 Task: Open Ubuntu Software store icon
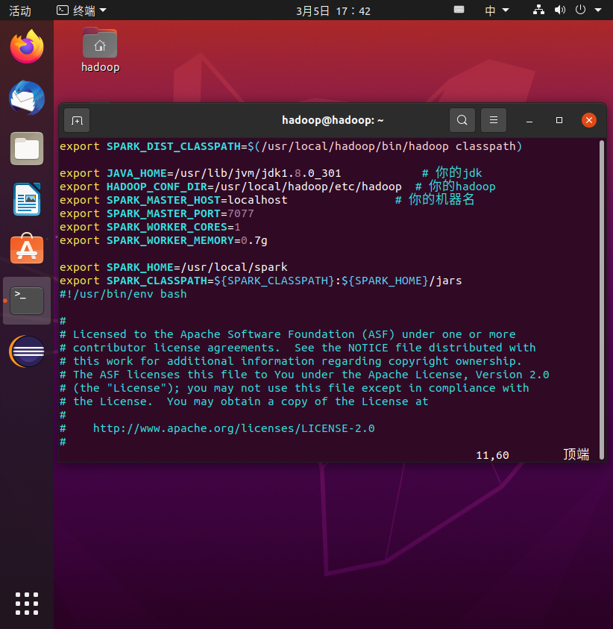pyautogui.click(x=27, y=248)
